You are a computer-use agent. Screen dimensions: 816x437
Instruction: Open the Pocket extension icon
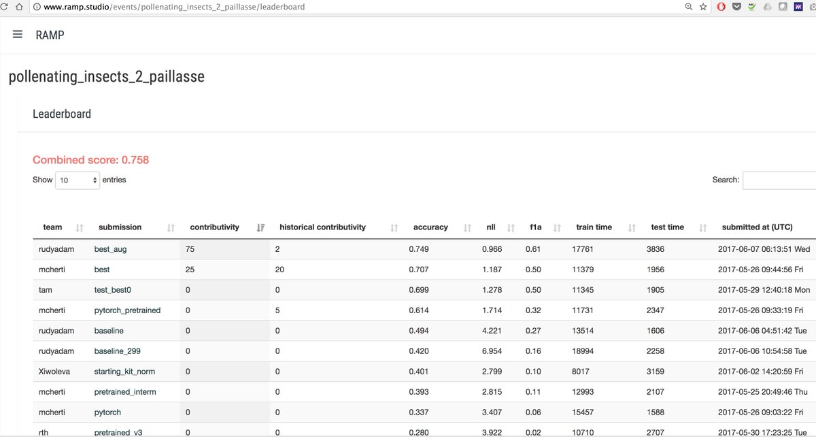pos(736,7)
